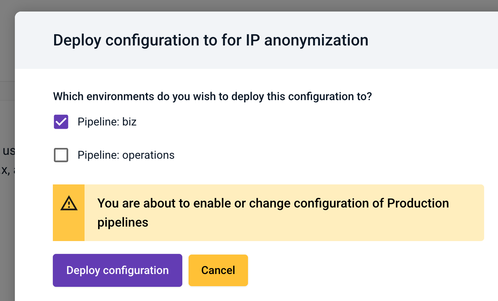
Task: Cancel the deployment dialog
Action: click(x=218, y=270)
